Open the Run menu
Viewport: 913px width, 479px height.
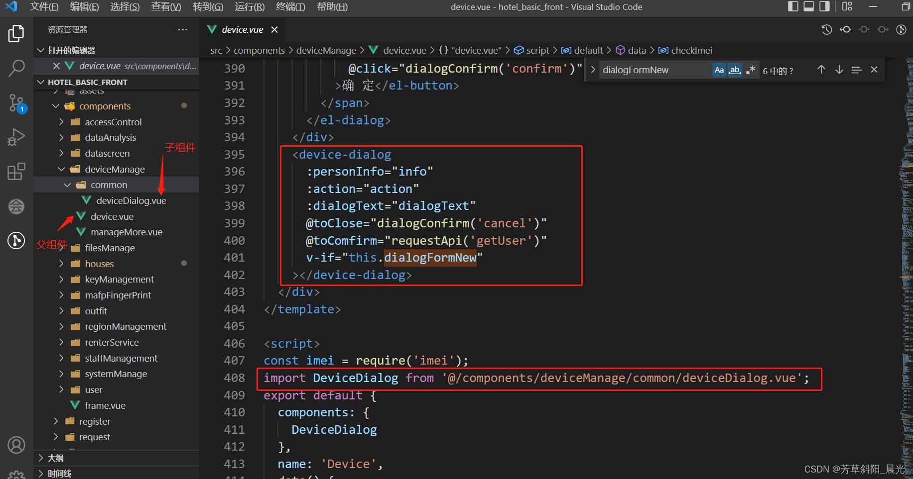click(250, 7)
